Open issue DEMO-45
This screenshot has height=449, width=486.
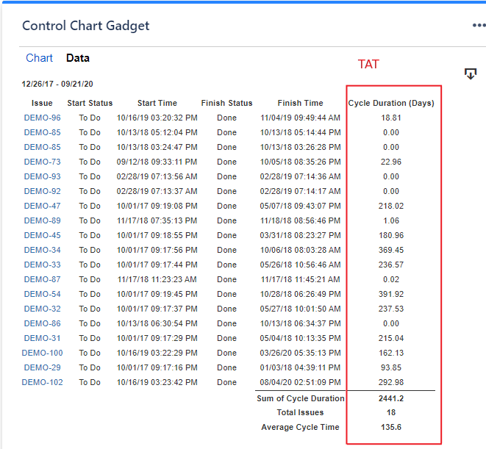click(42, 235)
